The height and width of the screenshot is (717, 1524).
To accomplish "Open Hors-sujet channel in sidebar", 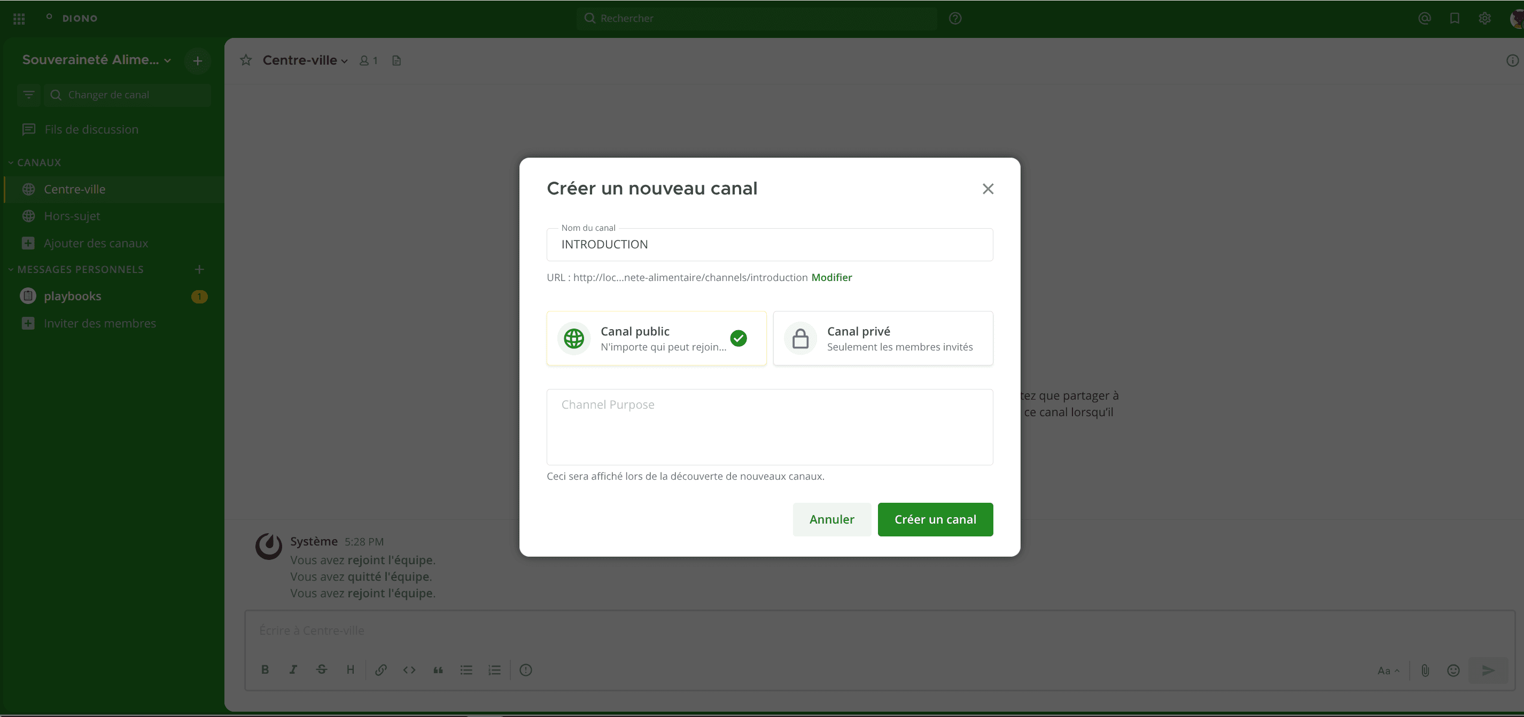I will pos(72,216).
